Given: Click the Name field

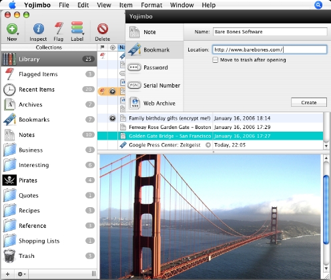Looking at the screenshot, I should (x=270, y=31).
